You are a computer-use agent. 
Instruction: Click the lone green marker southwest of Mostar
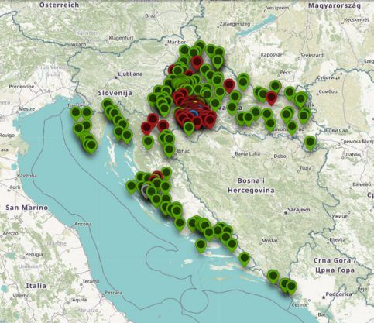click(x=245, y=259)
